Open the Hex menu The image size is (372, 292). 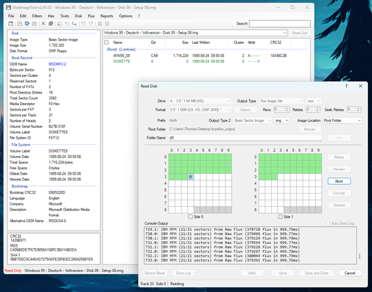point(51,16)
